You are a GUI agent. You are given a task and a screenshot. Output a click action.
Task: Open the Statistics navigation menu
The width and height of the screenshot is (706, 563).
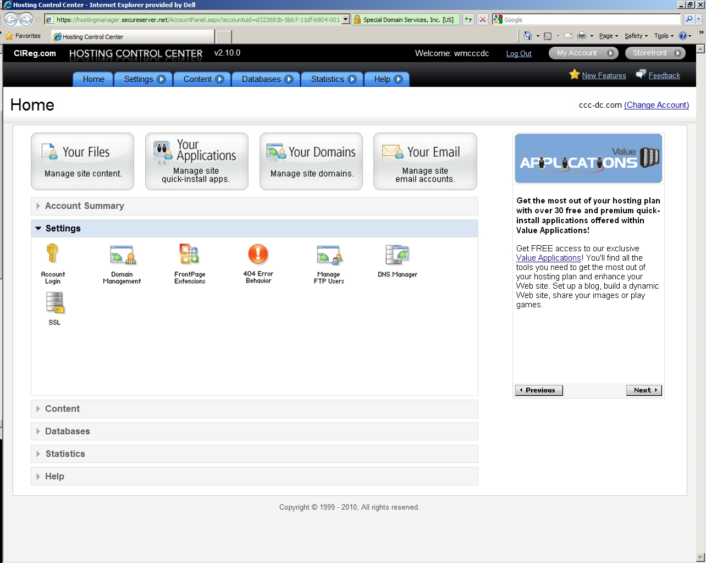[333, 79]
